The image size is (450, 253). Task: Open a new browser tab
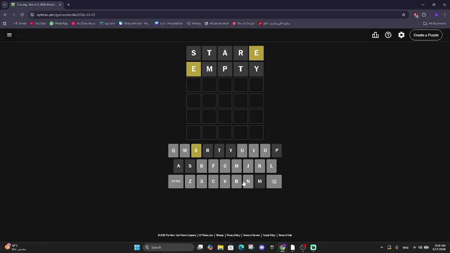pyautogui.click(x=69, y=5)
